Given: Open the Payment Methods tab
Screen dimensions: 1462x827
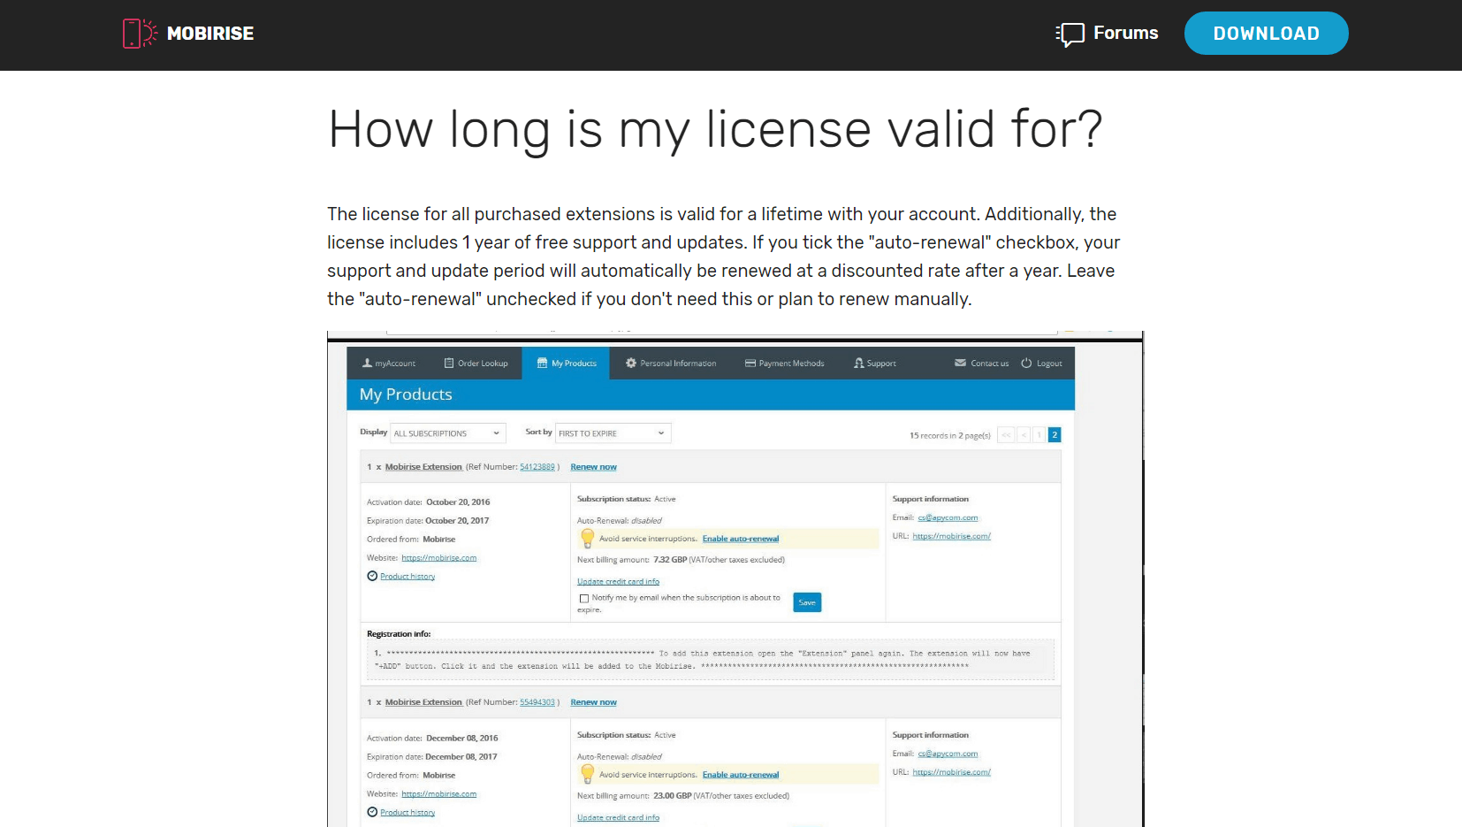Looking at the screenshot, I should tap(785, 364).
